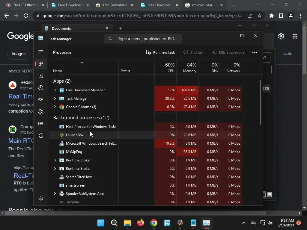
Task: Bookmark this page star icon
Action: point(260,16)
